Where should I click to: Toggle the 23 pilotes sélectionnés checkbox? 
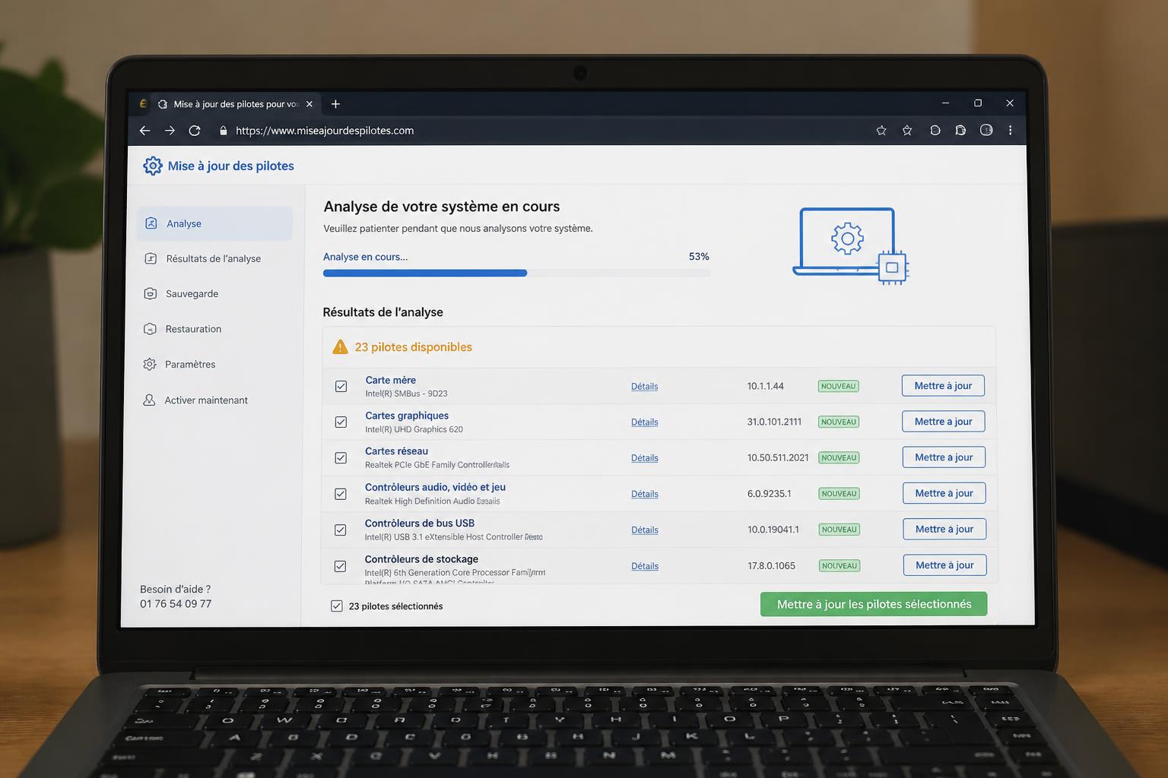pos(337,606)
